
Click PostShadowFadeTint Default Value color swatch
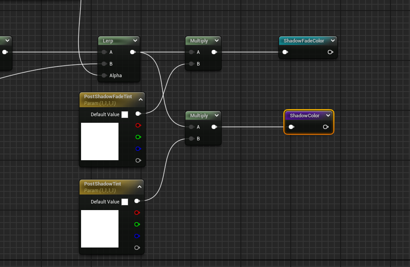click(x=125, y=115)
